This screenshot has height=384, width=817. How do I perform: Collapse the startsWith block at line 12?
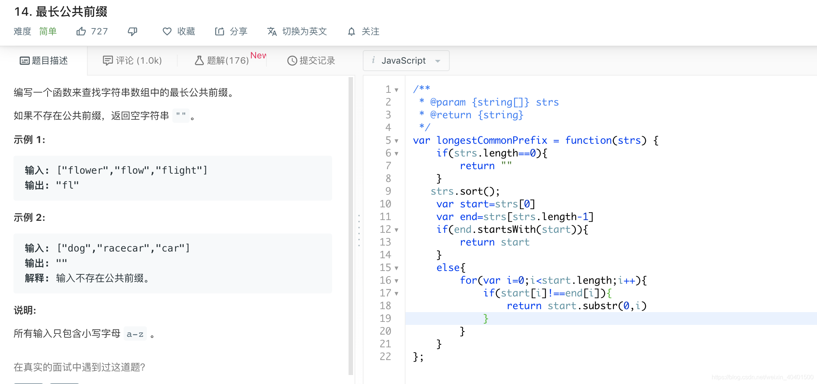pyautogui.click(x=397, y=230)
